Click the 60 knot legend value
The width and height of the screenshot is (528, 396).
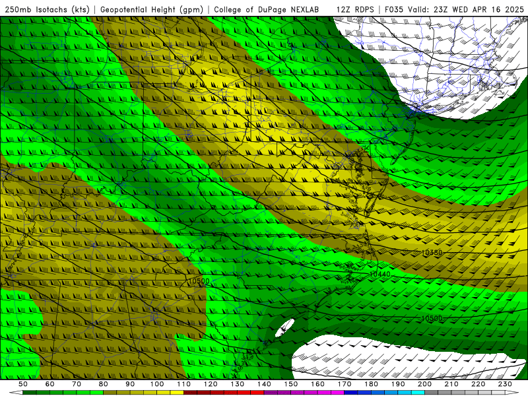click(x=49, y=384)
